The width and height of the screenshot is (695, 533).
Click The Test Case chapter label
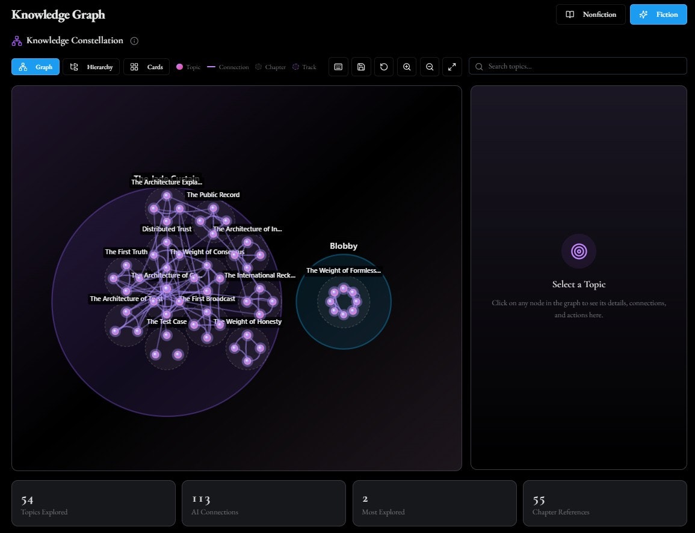click(167, 321)
